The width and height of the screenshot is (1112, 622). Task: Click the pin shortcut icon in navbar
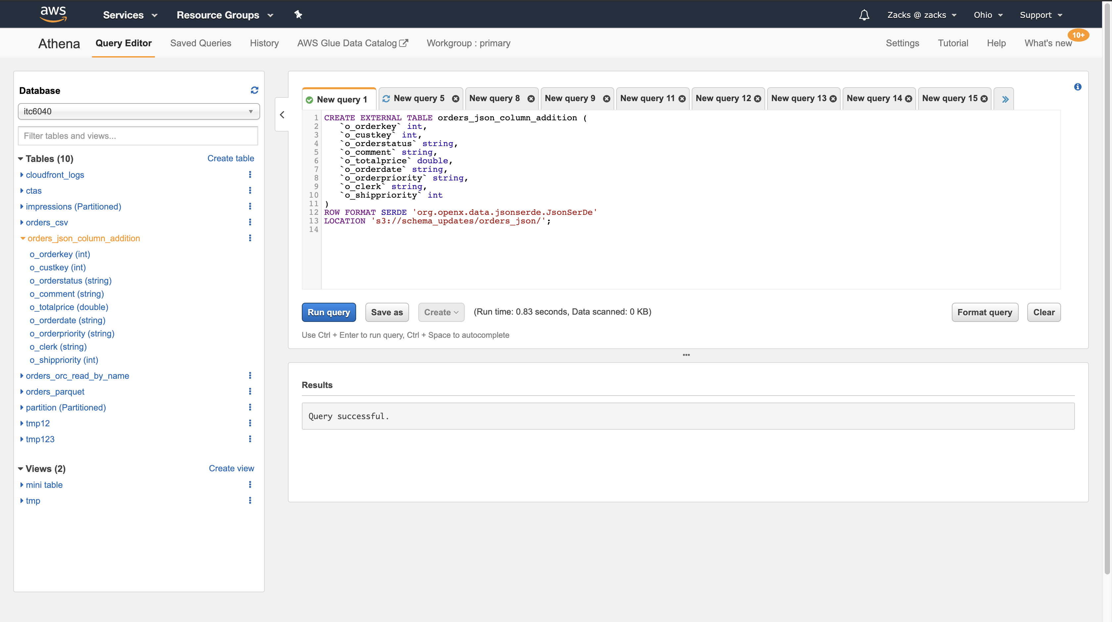coord(298,15)
